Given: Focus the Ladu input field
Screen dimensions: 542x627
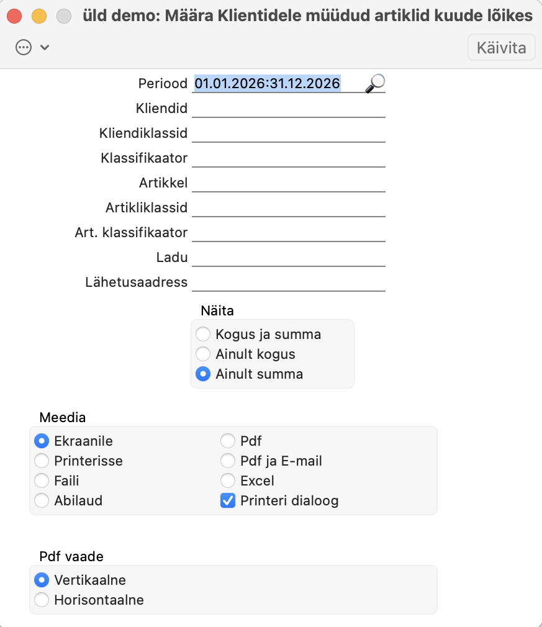Looking at the screenshot, I should pos(289,258).
